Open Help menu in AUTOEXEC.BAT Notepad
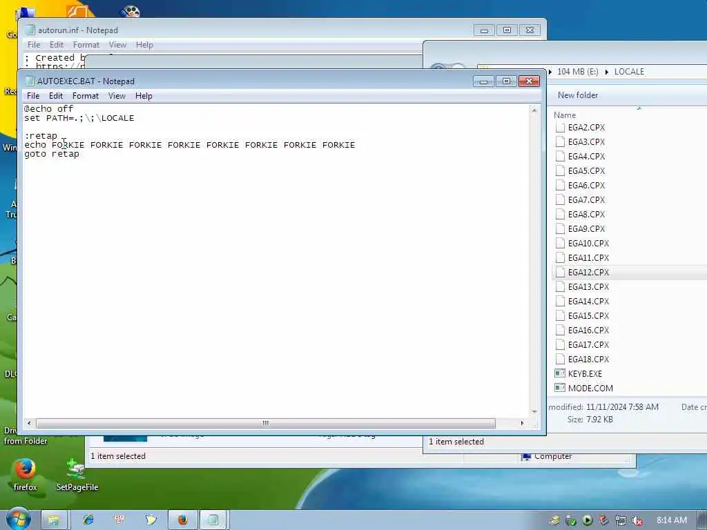 [144, 96]
